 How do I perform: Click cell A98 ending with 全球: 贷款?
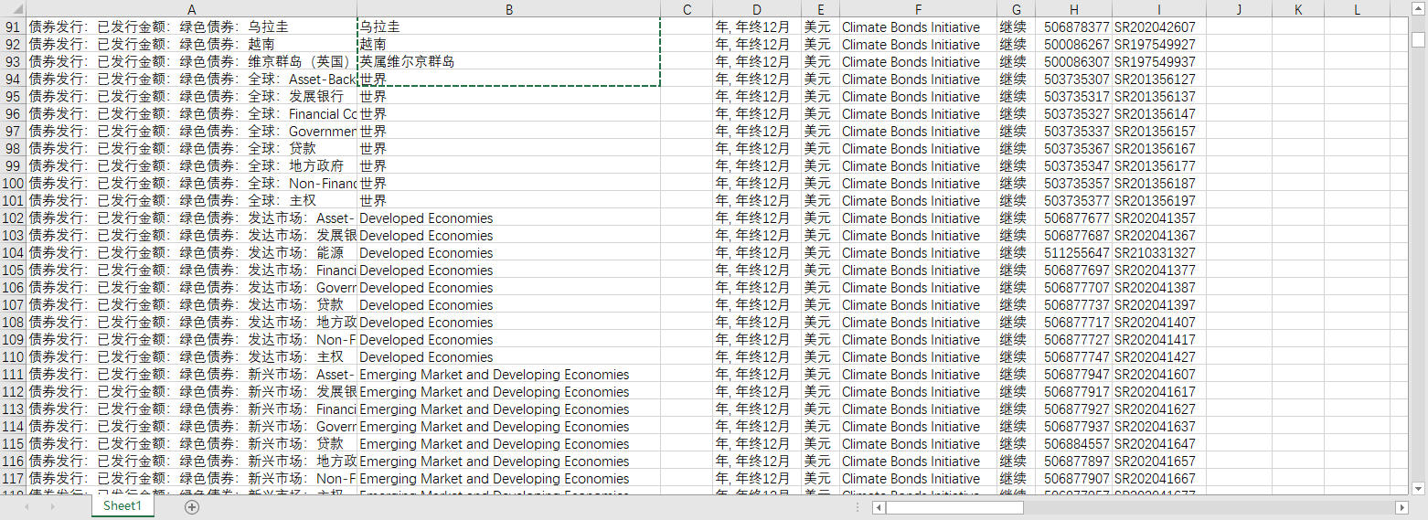[x=191, y=149]
